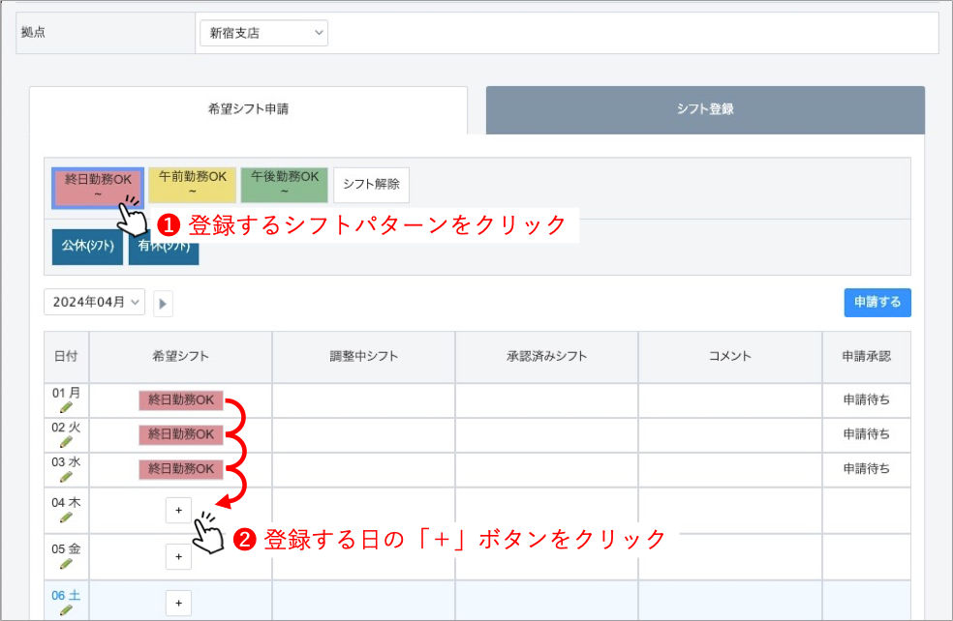Image resolution: width=953 pixels, height=621 pixels.
Task: Select the 希望シフト申請 tab
Action: 248,109
